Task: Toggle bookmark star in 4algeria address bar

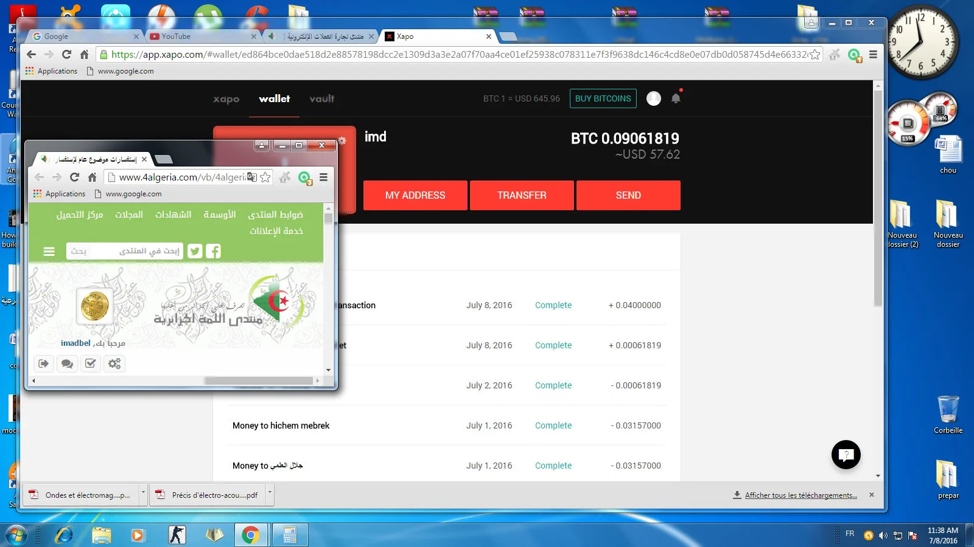Action: click(265, 177)
